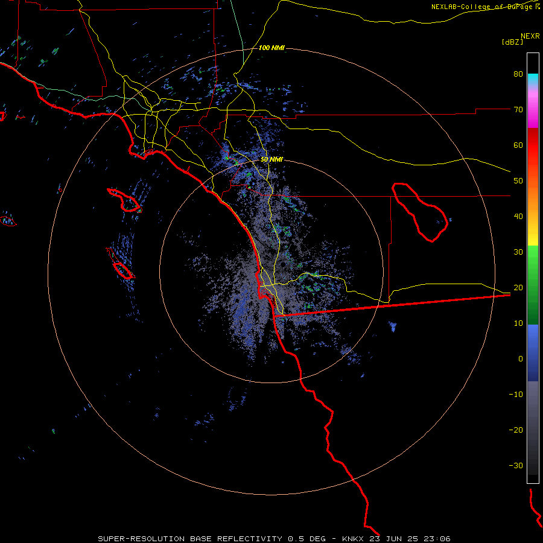Click the Super-Resolution Base Reflectivity caption
Screen dimensions: 543x543
pos(274,539)
